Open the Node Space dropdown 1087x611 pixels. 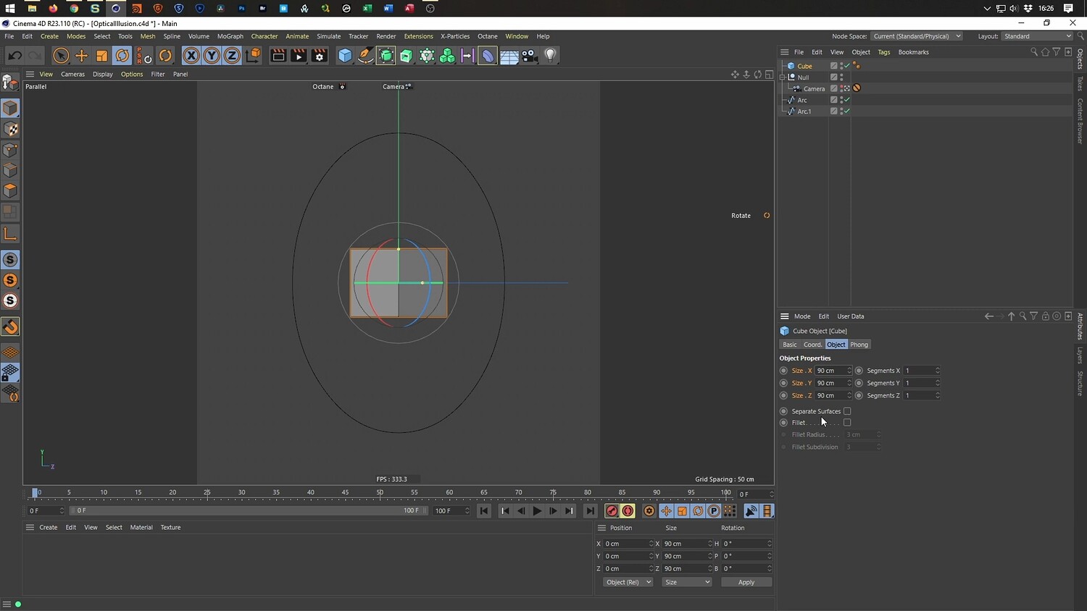[916, 36]
